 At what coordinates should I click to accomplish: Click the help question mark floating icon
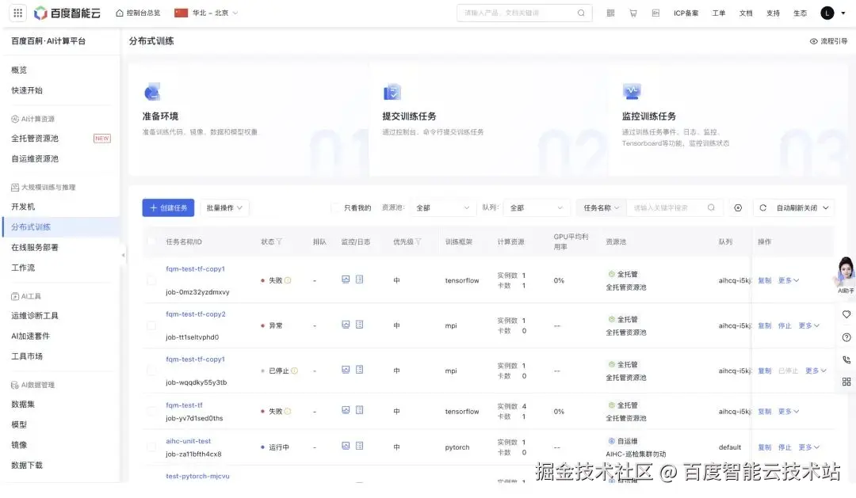[846, 337]
